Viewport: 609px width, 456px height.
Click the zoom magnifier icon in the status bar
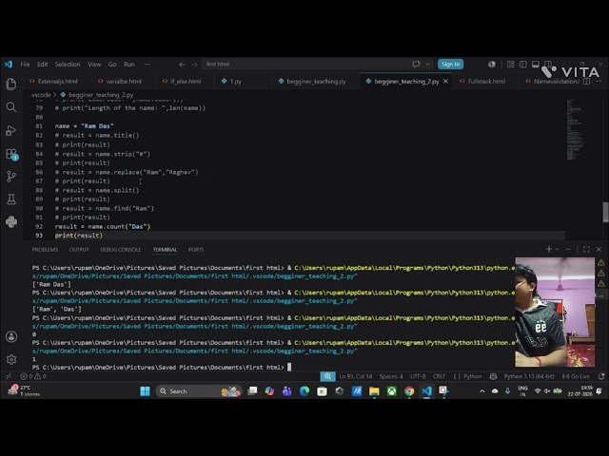[327, 376]
